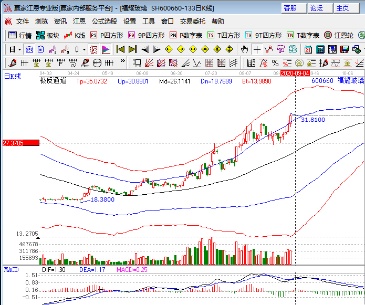Open the notepad memo icon
Screen dimensions: 365x305
click(332, 49)
